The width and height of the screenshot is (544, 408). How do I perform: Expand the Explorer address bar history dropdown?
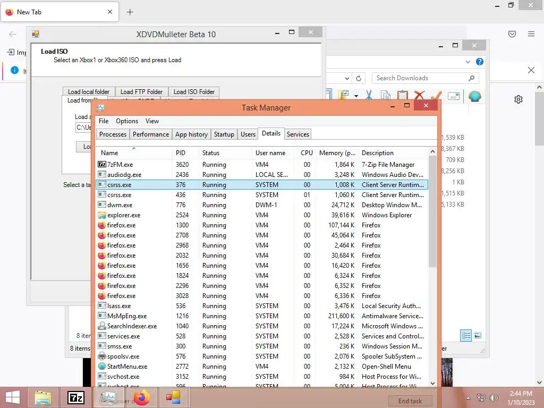pos(347,79)
